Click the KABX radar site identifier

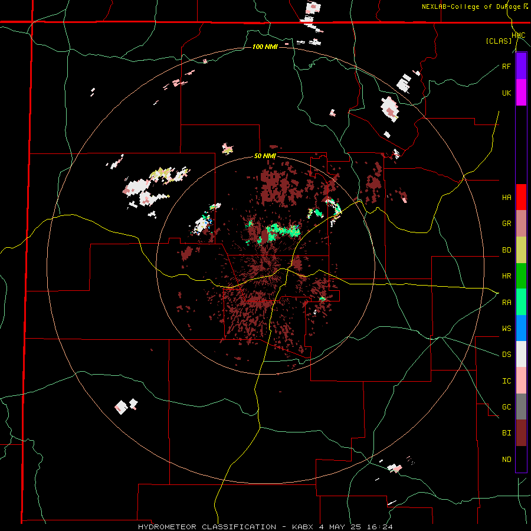tap(301, 527)
